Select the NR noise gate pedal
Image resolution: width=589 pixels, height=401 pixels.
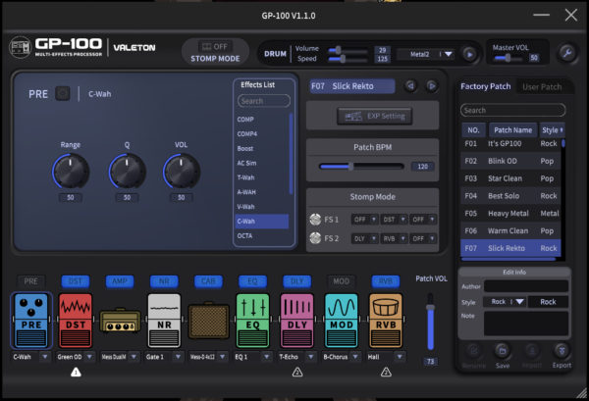pos(164,321)
